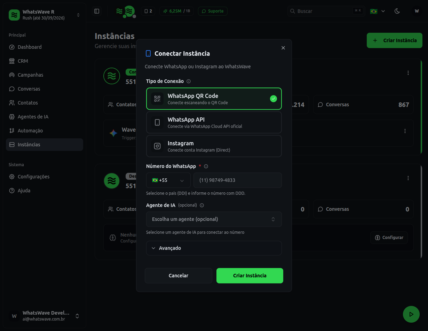Image resolution: width=428 pixels, height=331 pixels.
Task: Click the green checkmark on QR Code option
Action: coord(274,99)
